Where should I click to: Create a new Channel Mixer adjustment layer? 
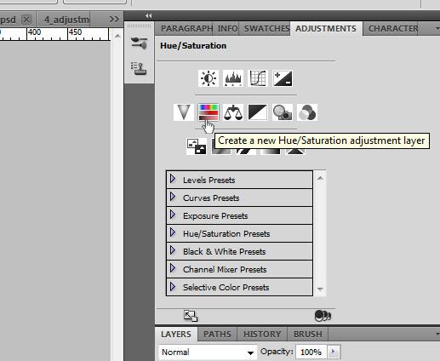tap(307, 112)
